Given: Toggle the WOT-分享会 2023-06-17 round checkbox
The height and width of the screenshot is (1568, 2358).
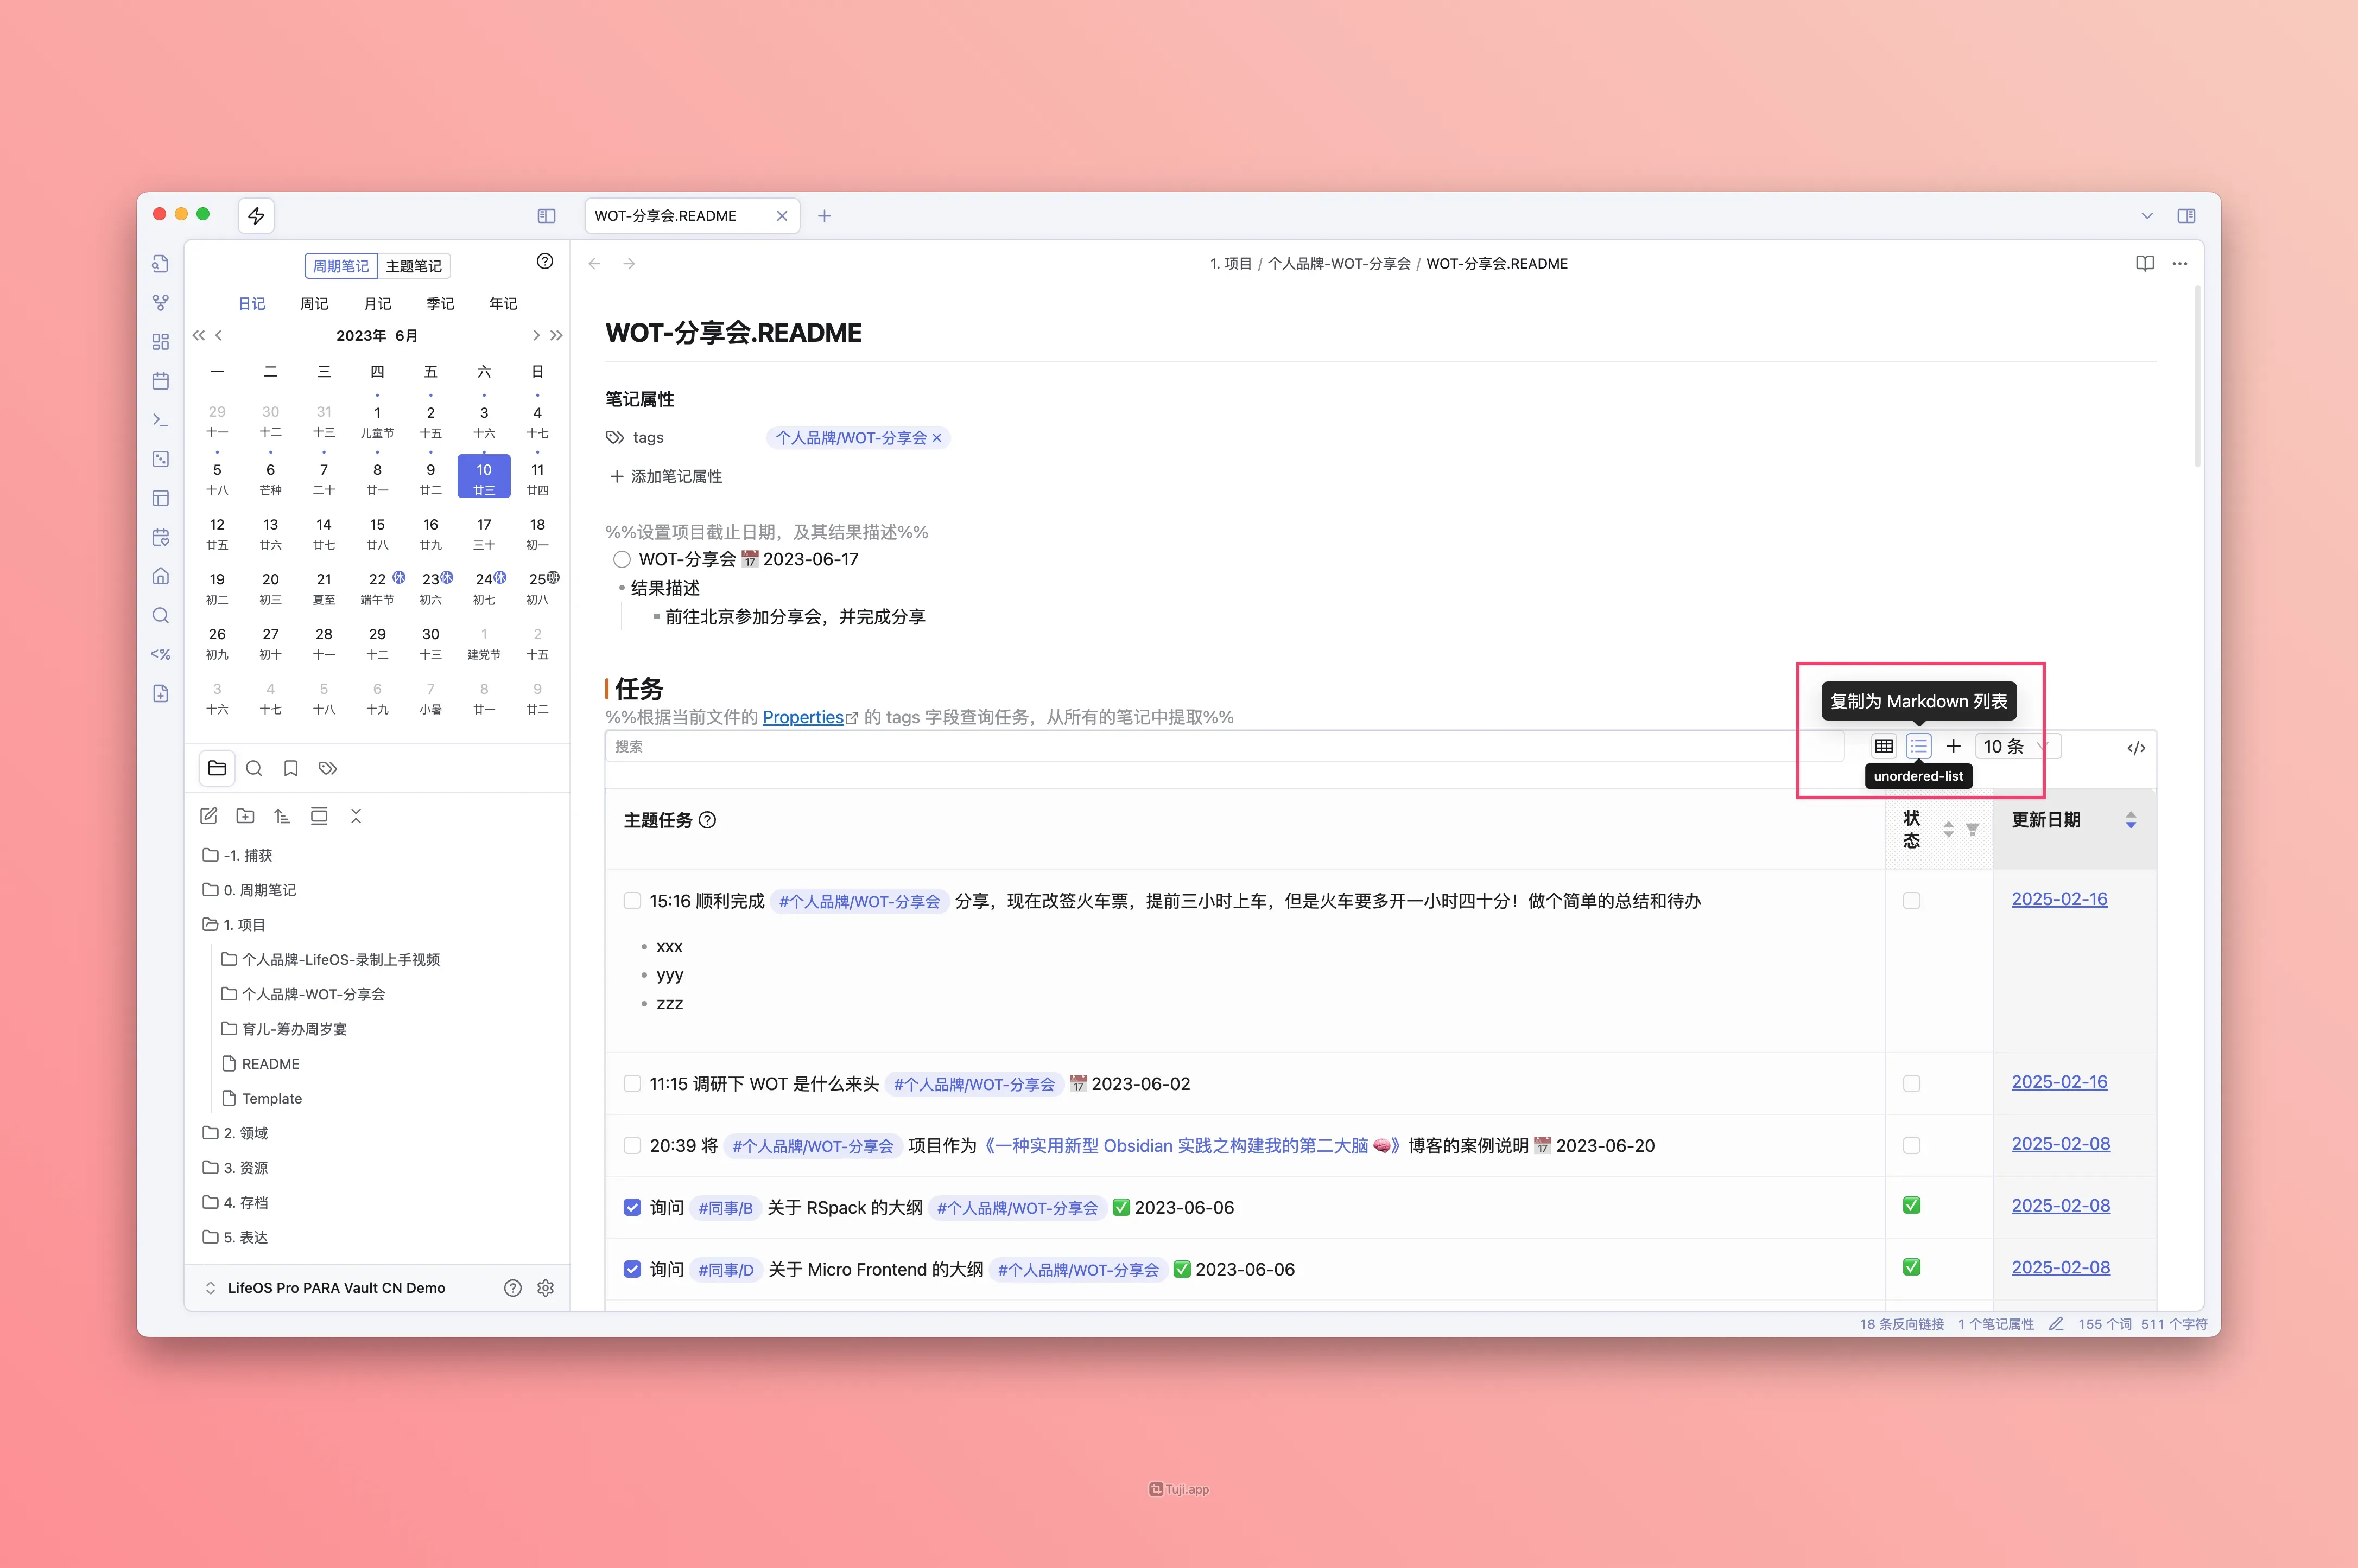Looking at the screenshot, I should tap(622, 559).
